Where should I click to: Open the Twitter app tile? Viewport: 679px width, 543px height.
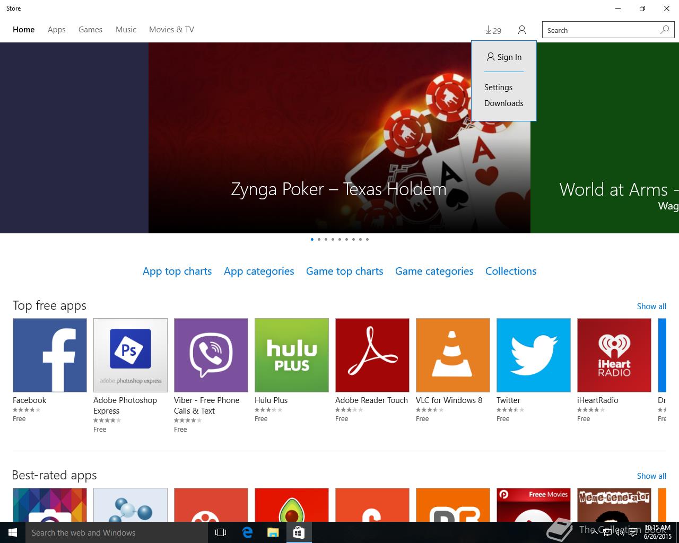point(534,355)
